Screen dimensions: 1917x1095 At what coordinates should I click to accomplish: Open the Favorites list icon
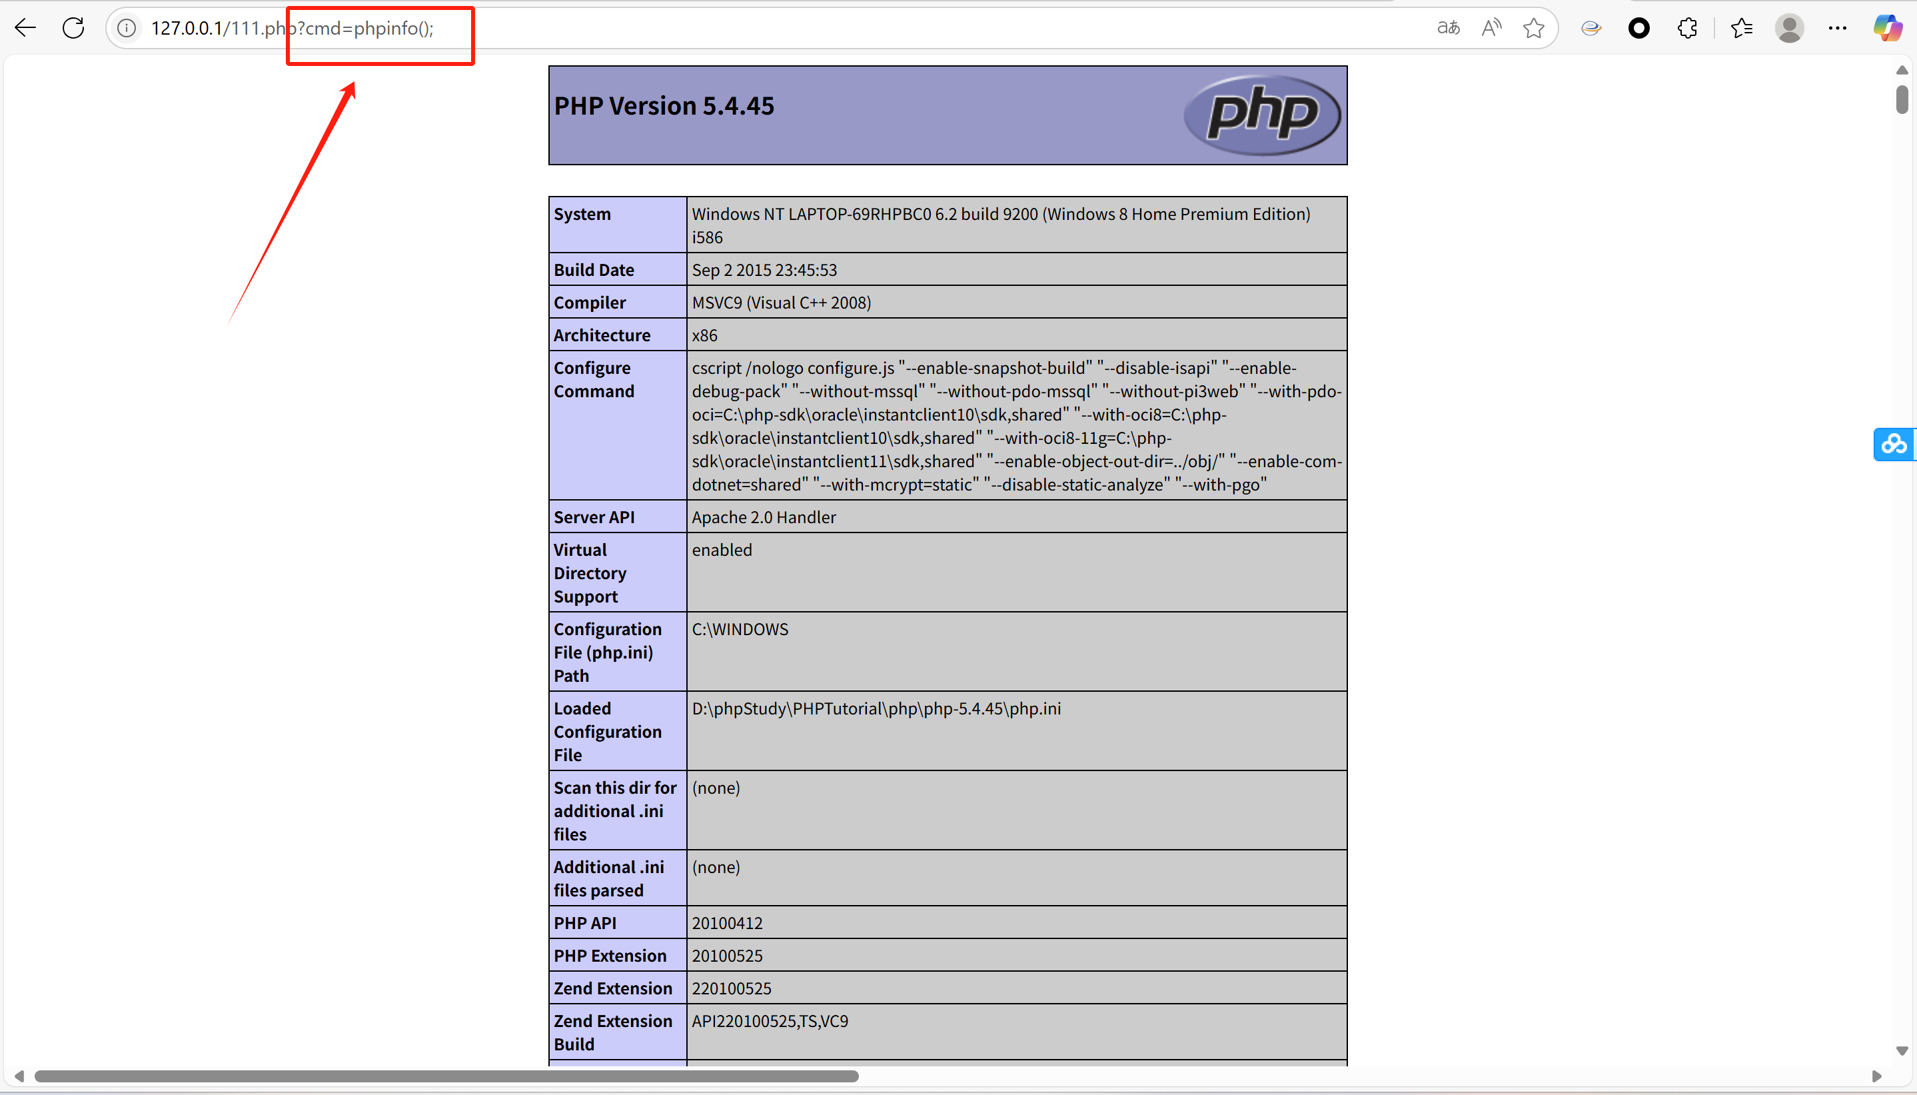(1741, 29)
